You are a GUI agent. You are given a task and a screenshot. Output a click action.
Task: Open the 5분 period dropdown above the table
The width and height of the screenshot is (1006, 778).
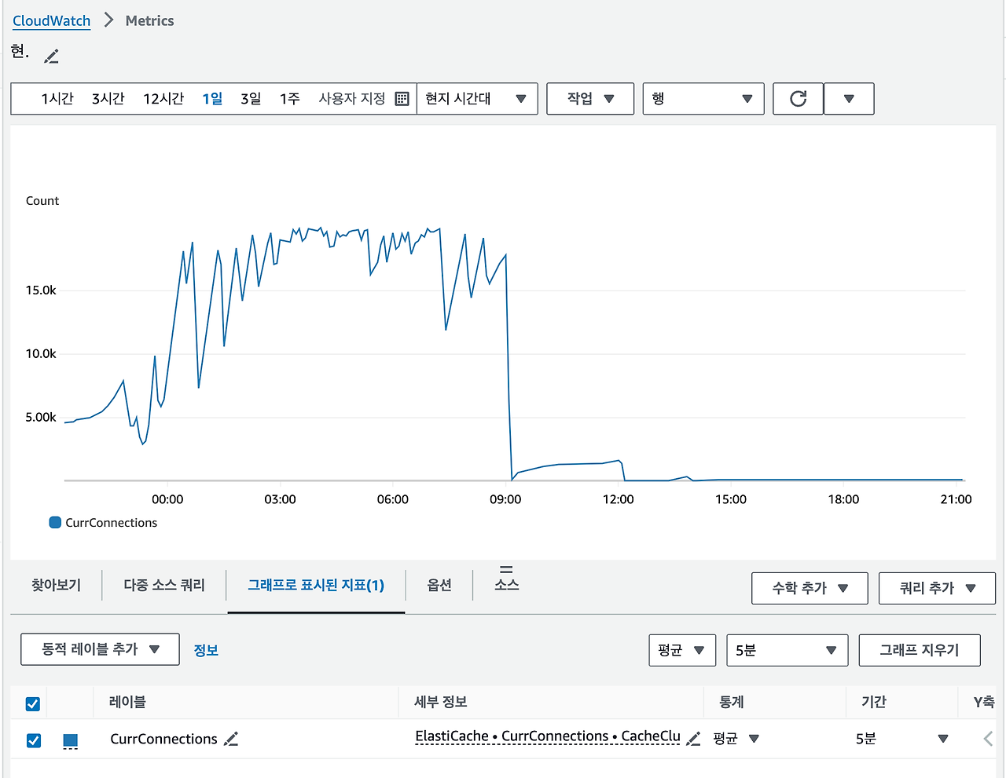[x=787, y=650]
